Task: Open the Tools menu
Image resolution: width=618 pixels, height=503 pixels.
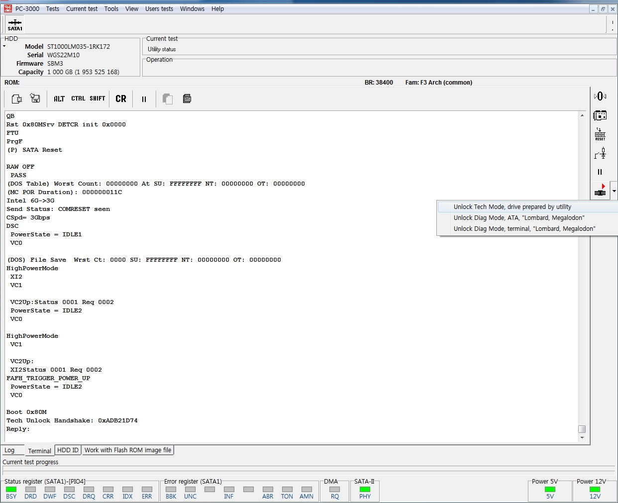Action: [x=111, y=9]
